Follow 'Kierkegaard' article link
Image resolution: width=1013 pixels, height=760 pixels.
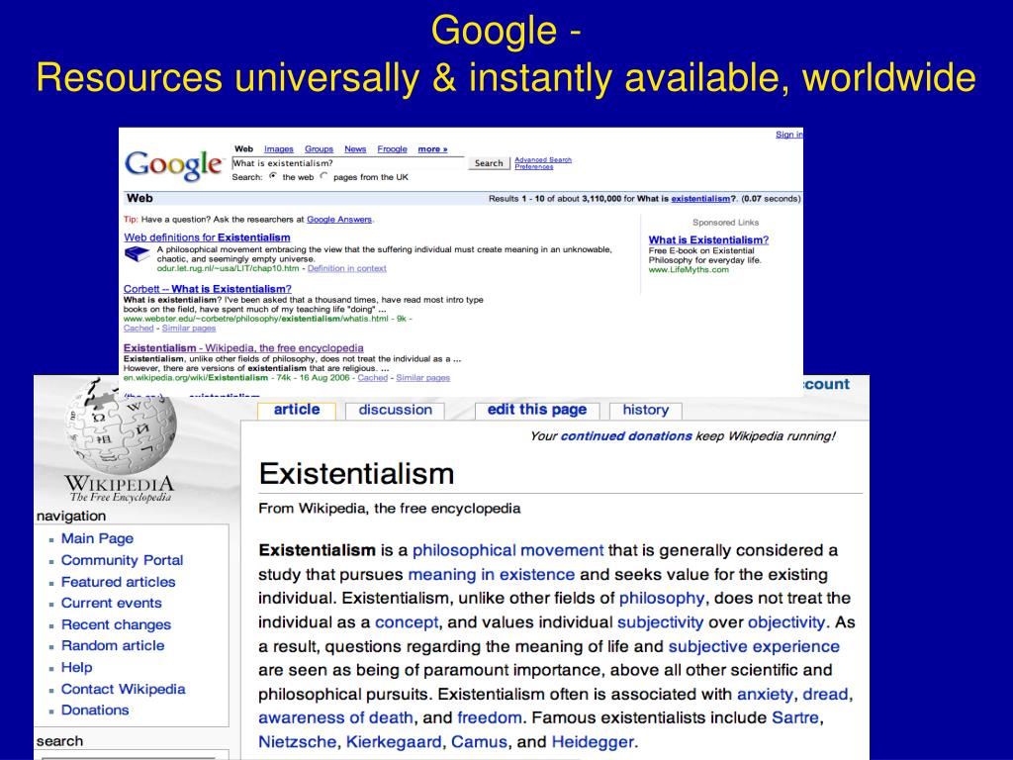point(394,742)
